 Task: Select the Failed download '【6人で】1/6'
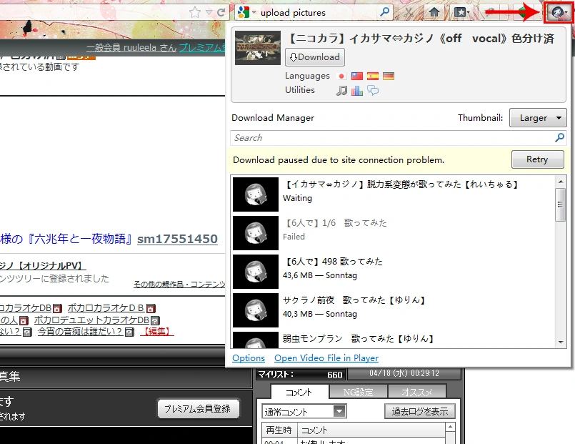pos(393,233)
